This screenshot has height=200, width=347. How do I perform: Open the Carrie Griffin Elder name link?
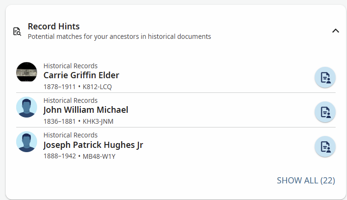81,75
